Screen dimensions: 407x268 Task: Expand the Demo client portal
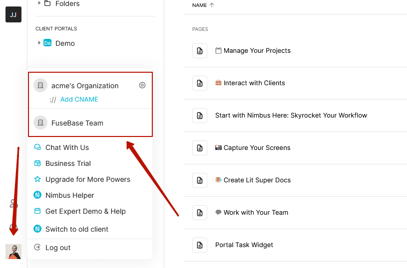click(x=39, y=43)
